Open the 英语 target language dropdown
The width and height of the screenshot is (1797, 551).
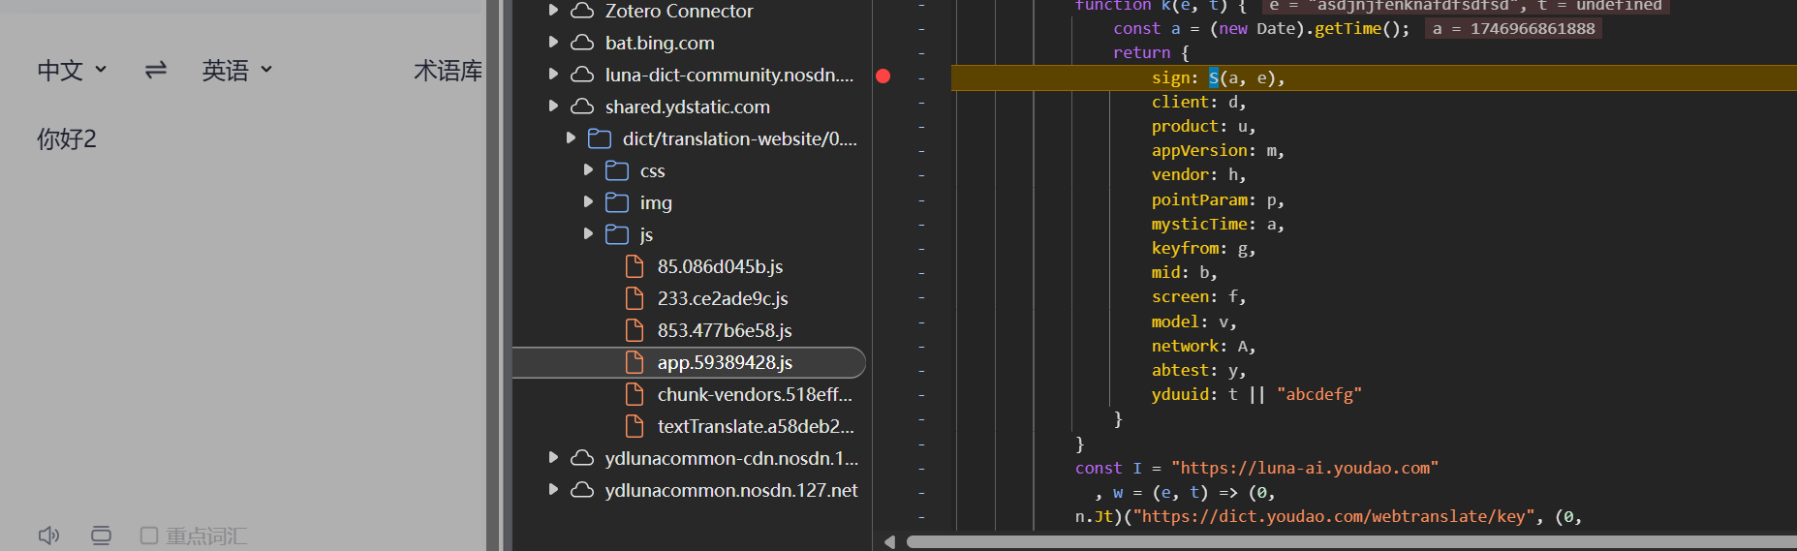pyautogui.click(x=236, y=71)
